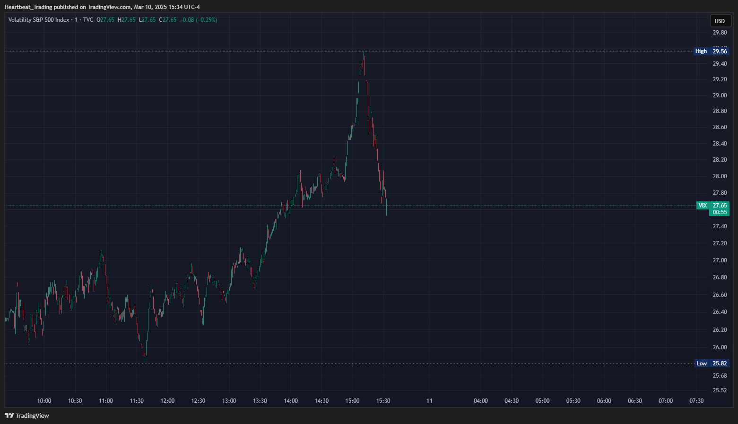Viewport: 738px width, 424px height.
Task: Click the 12:00 time axis label
Action: click(x=167, y=401)
